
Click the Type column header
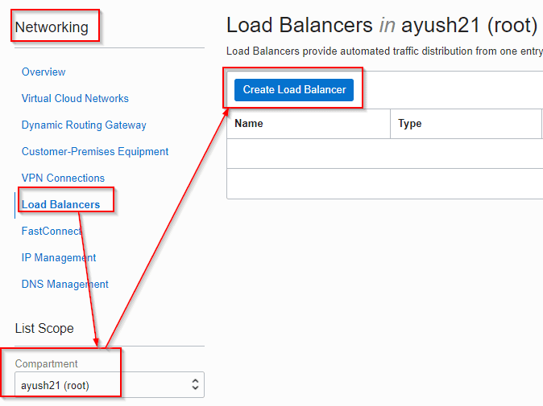410,124
